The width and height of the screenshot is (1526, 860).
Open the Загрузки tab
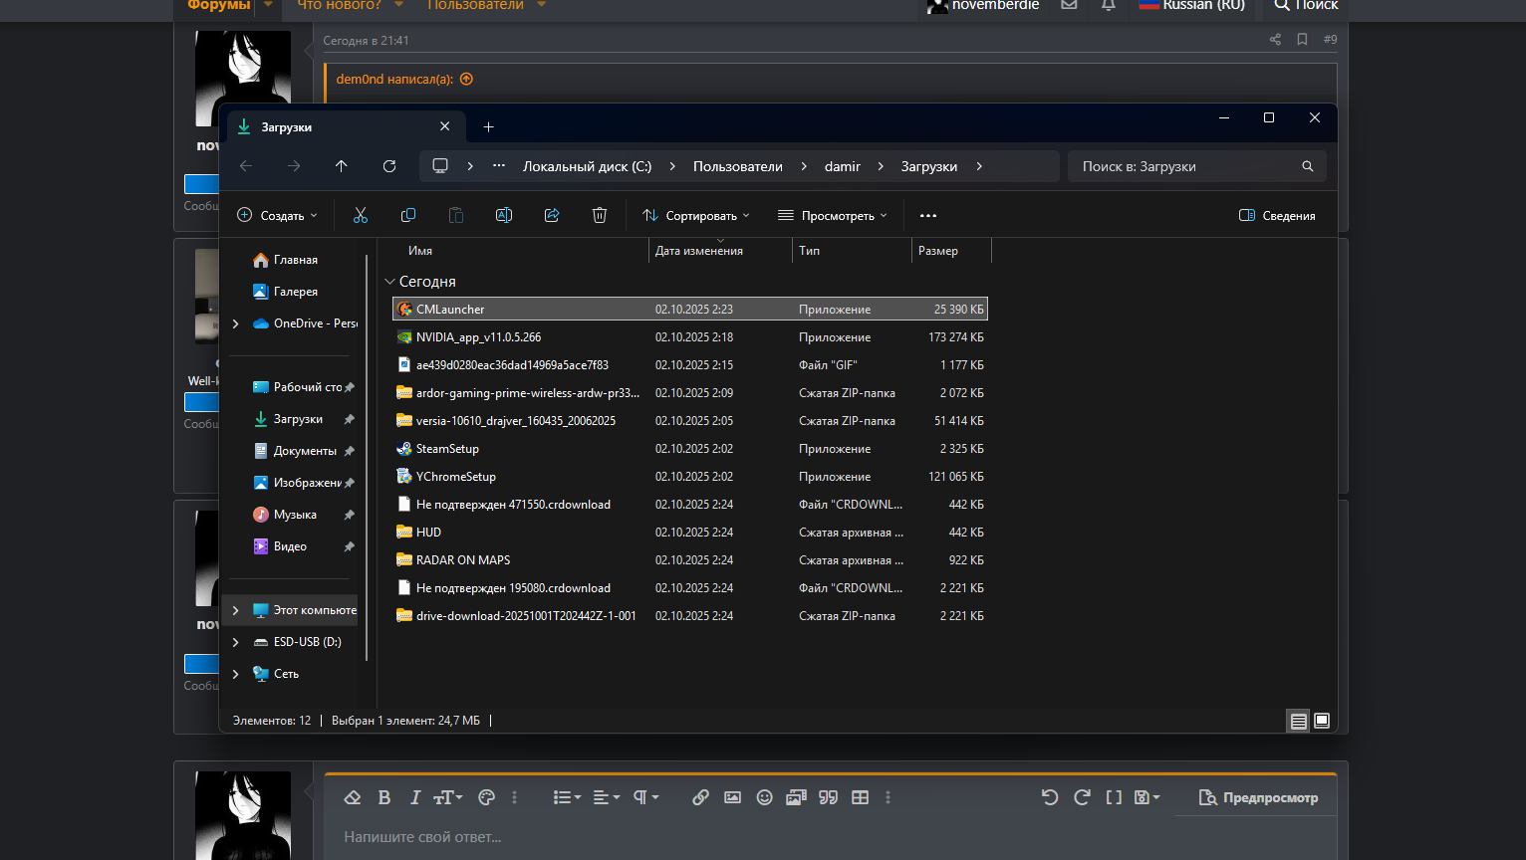click(287, 127)
